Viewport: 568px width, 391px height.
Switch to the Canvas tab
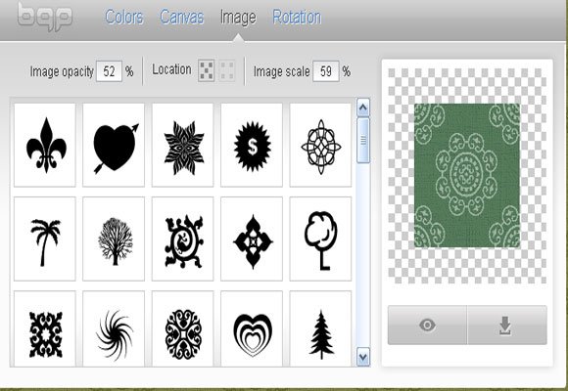[182, 18]
